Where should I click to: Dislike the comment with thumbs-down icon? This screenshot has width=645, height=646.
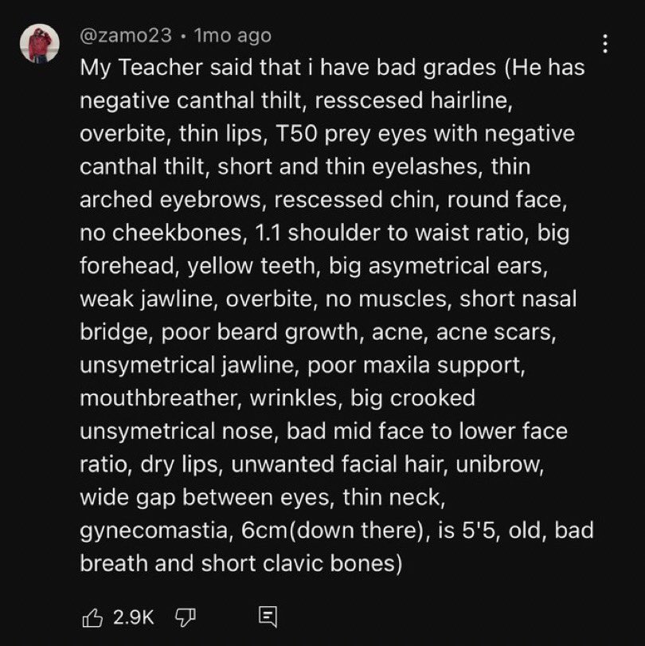(x=186, y=617)
